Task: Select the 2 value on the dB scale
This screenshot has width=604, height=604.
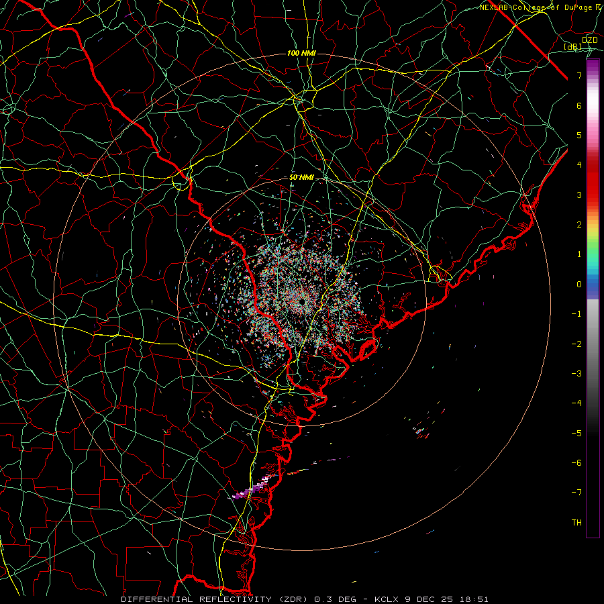Action: pyautogui.click(x=579, y=225)
